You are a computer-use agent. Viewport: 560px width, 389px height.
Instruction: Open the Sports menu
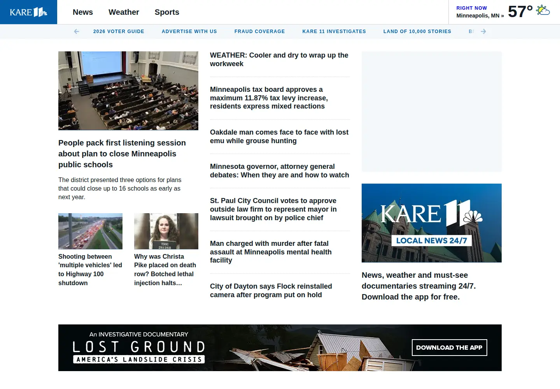tap(167, 12)
